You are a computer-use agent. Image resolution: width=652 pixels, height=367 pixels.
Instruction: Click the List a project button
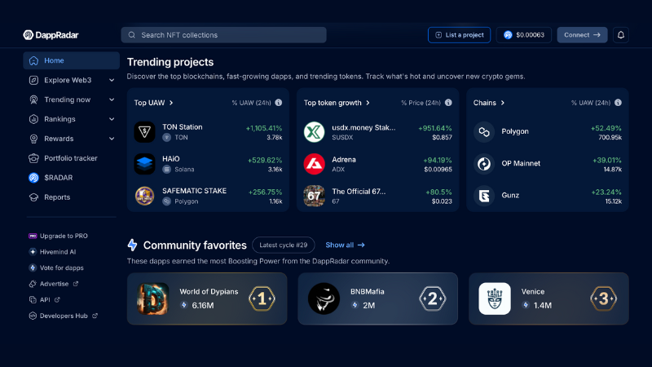pos(459,35)
